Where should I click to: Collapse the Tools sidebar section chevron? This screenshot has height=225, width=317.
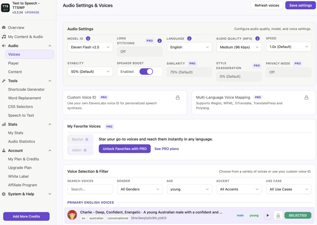click(50, 81)
